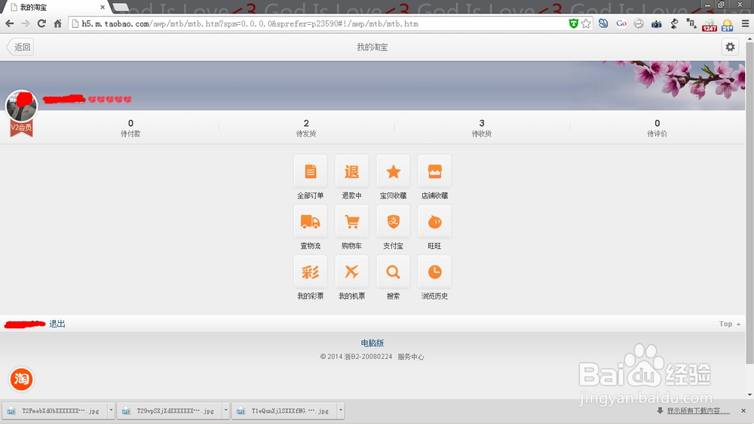Click browser back arrow

tap(10, 23)
